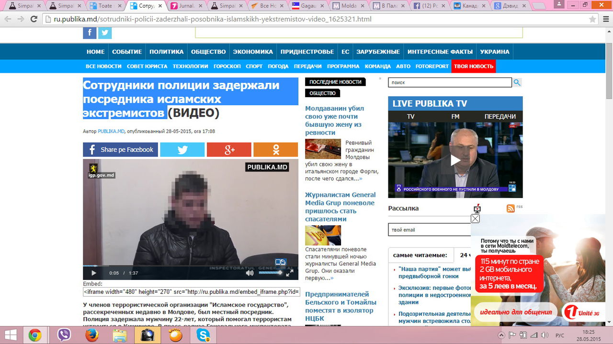Click "Наша партия" most-read item
The width and height of the screenshot is (613, 344).
click(x=436, y=273)
